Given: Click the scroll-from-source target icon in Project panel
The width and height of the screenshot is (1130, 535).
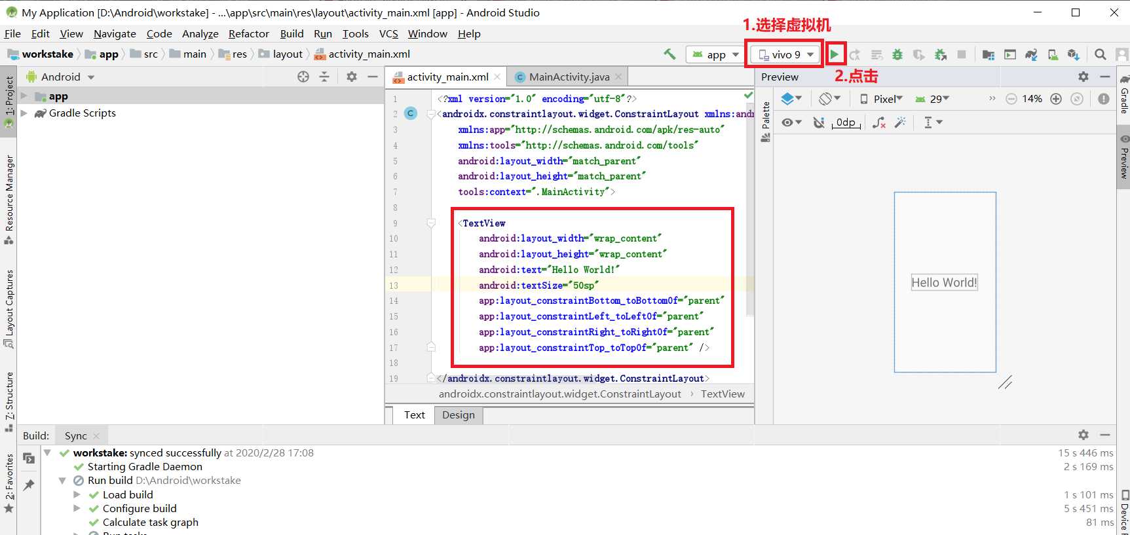Looking at the screenshot, I should coord(303,77).
